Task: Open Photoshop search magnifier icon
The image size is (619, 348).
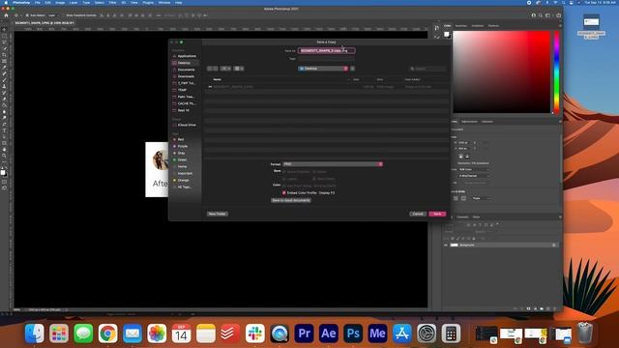Action: [541, 15]
